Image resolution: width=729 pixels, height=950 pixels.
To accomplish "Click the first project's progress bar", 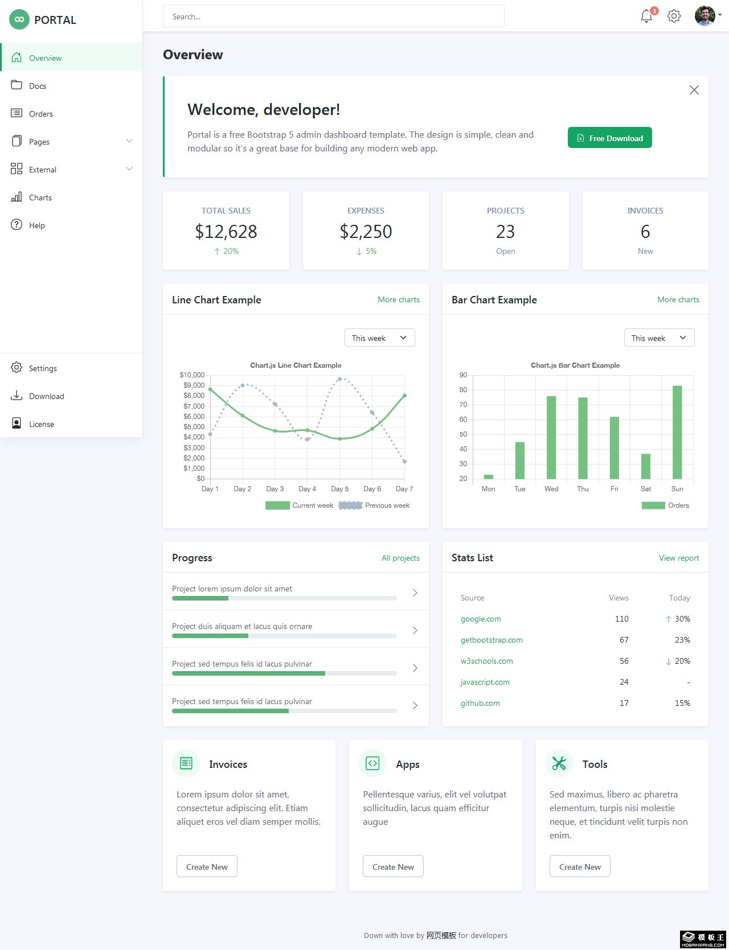I will (284, 598).
